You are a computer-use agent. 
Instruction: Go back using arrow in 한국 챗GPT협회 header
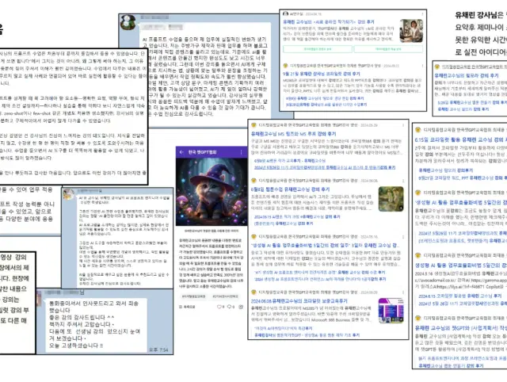tap(181, 152)
